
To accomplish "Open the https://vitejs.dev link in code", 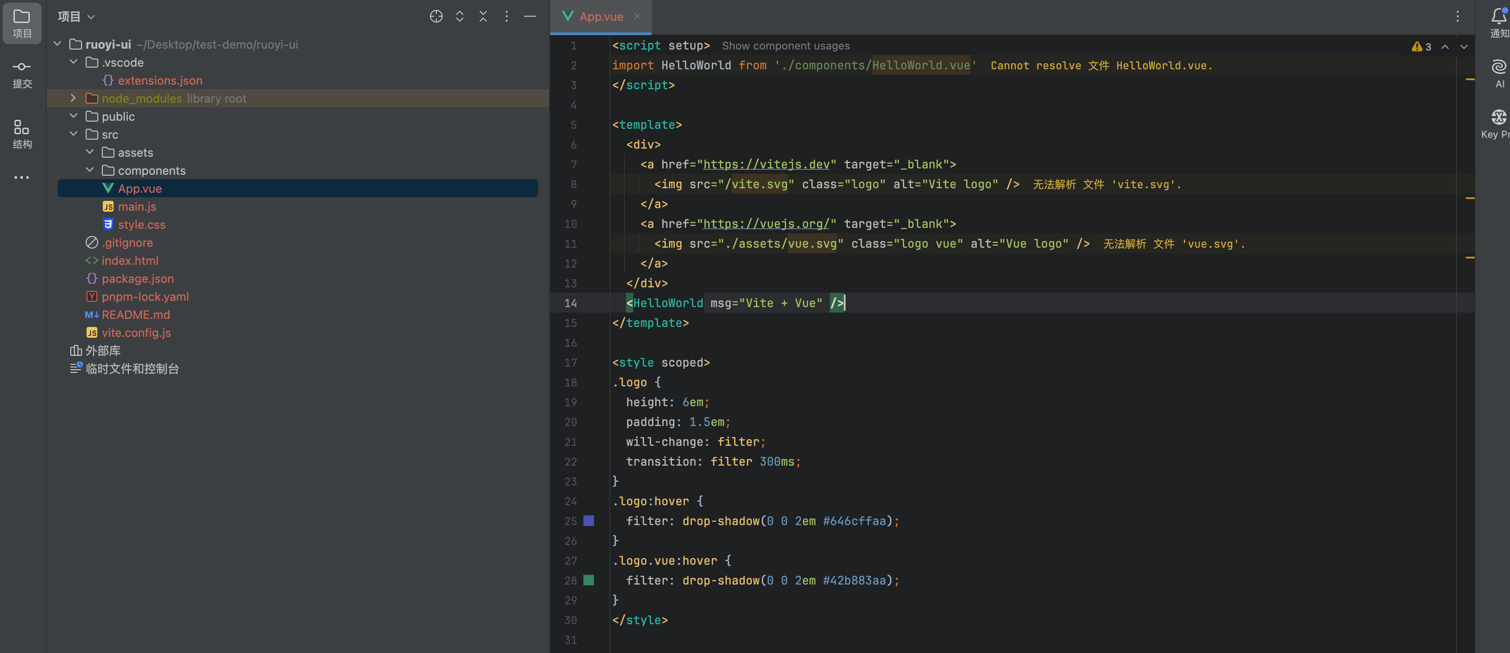I will (766, 164).
